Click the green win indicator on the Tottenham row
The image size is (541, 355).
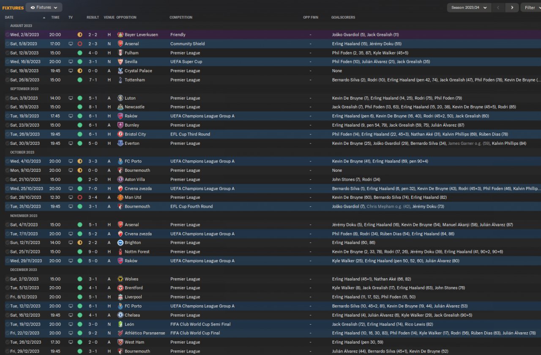click(80, 80)
